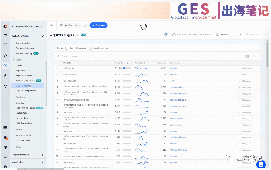Click the calendar icon in the date filter
The height and width of the screenshot is (170, 271).
click(x=174, y=35)
